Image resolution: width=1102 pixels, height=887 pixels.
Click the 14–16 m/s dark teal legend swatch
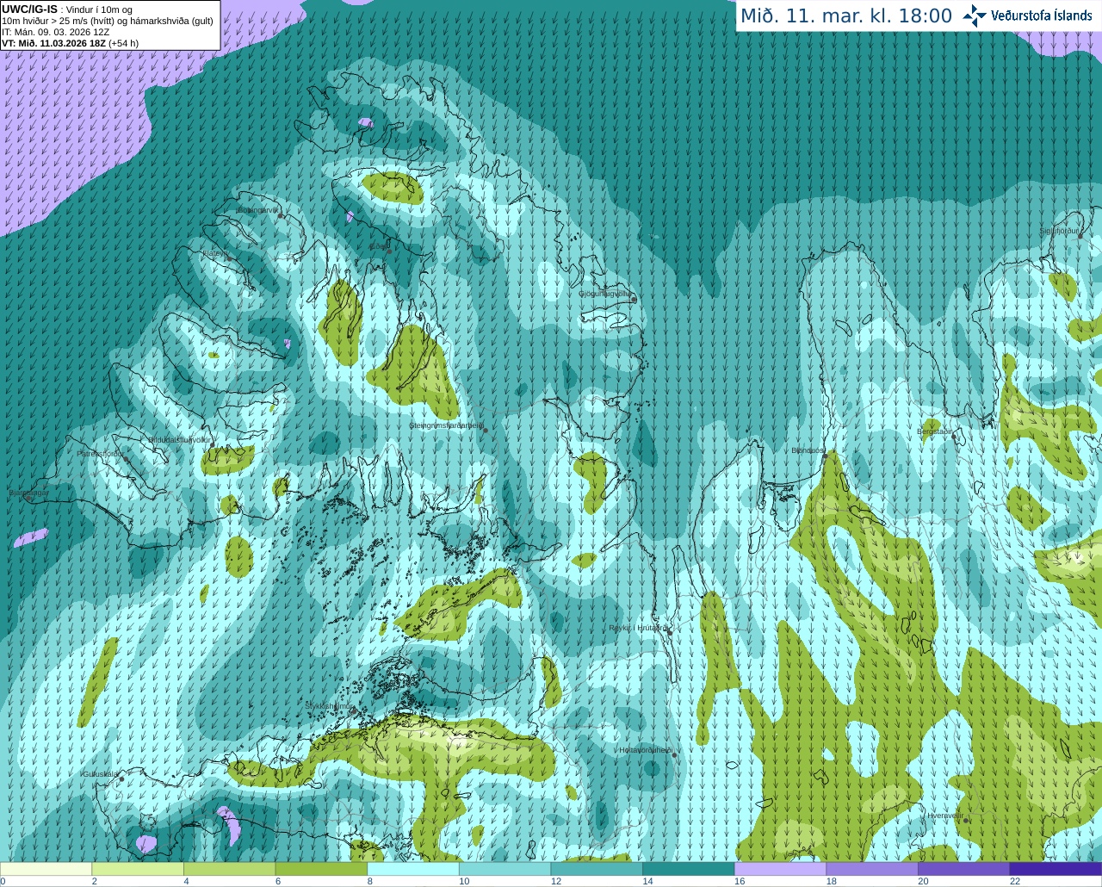tap(689, 869)
